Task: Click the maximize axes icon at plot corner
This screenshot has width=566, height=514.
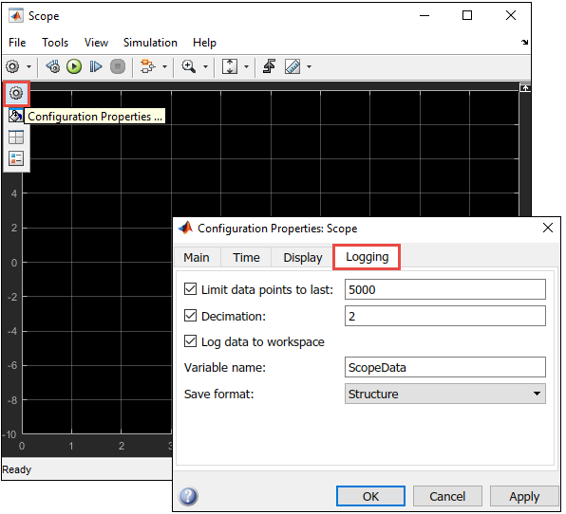Action: point(525,87)
